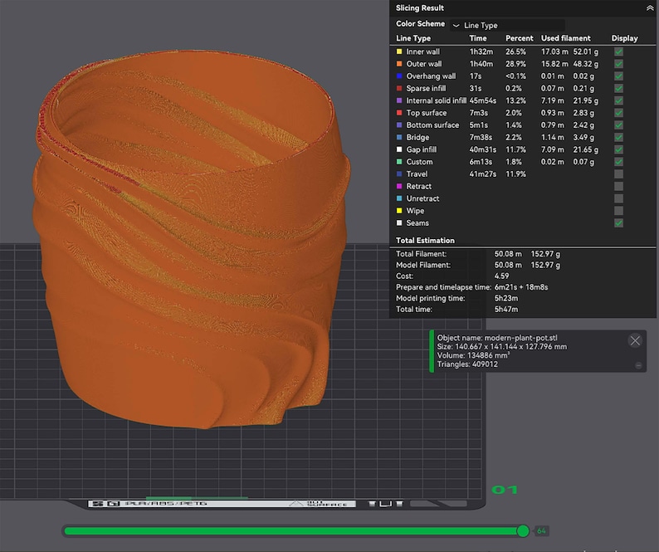Click the Used filament column header
Image resolution: width=659 pixels, height=552 pixels.
click(x=566, y=38)
